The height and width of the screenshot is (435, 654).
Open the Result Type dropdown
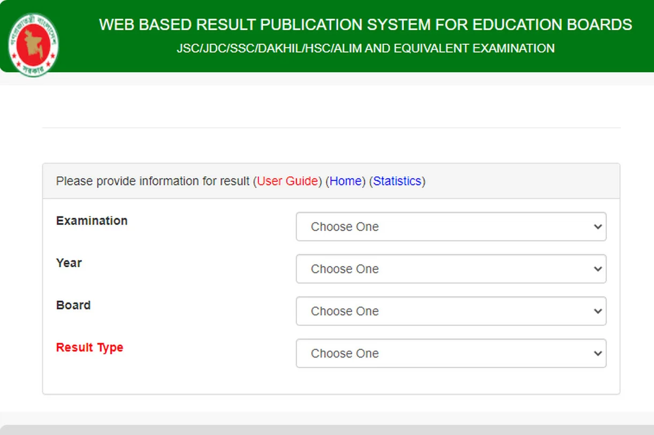pyautogui.click(x=451, y=353)
